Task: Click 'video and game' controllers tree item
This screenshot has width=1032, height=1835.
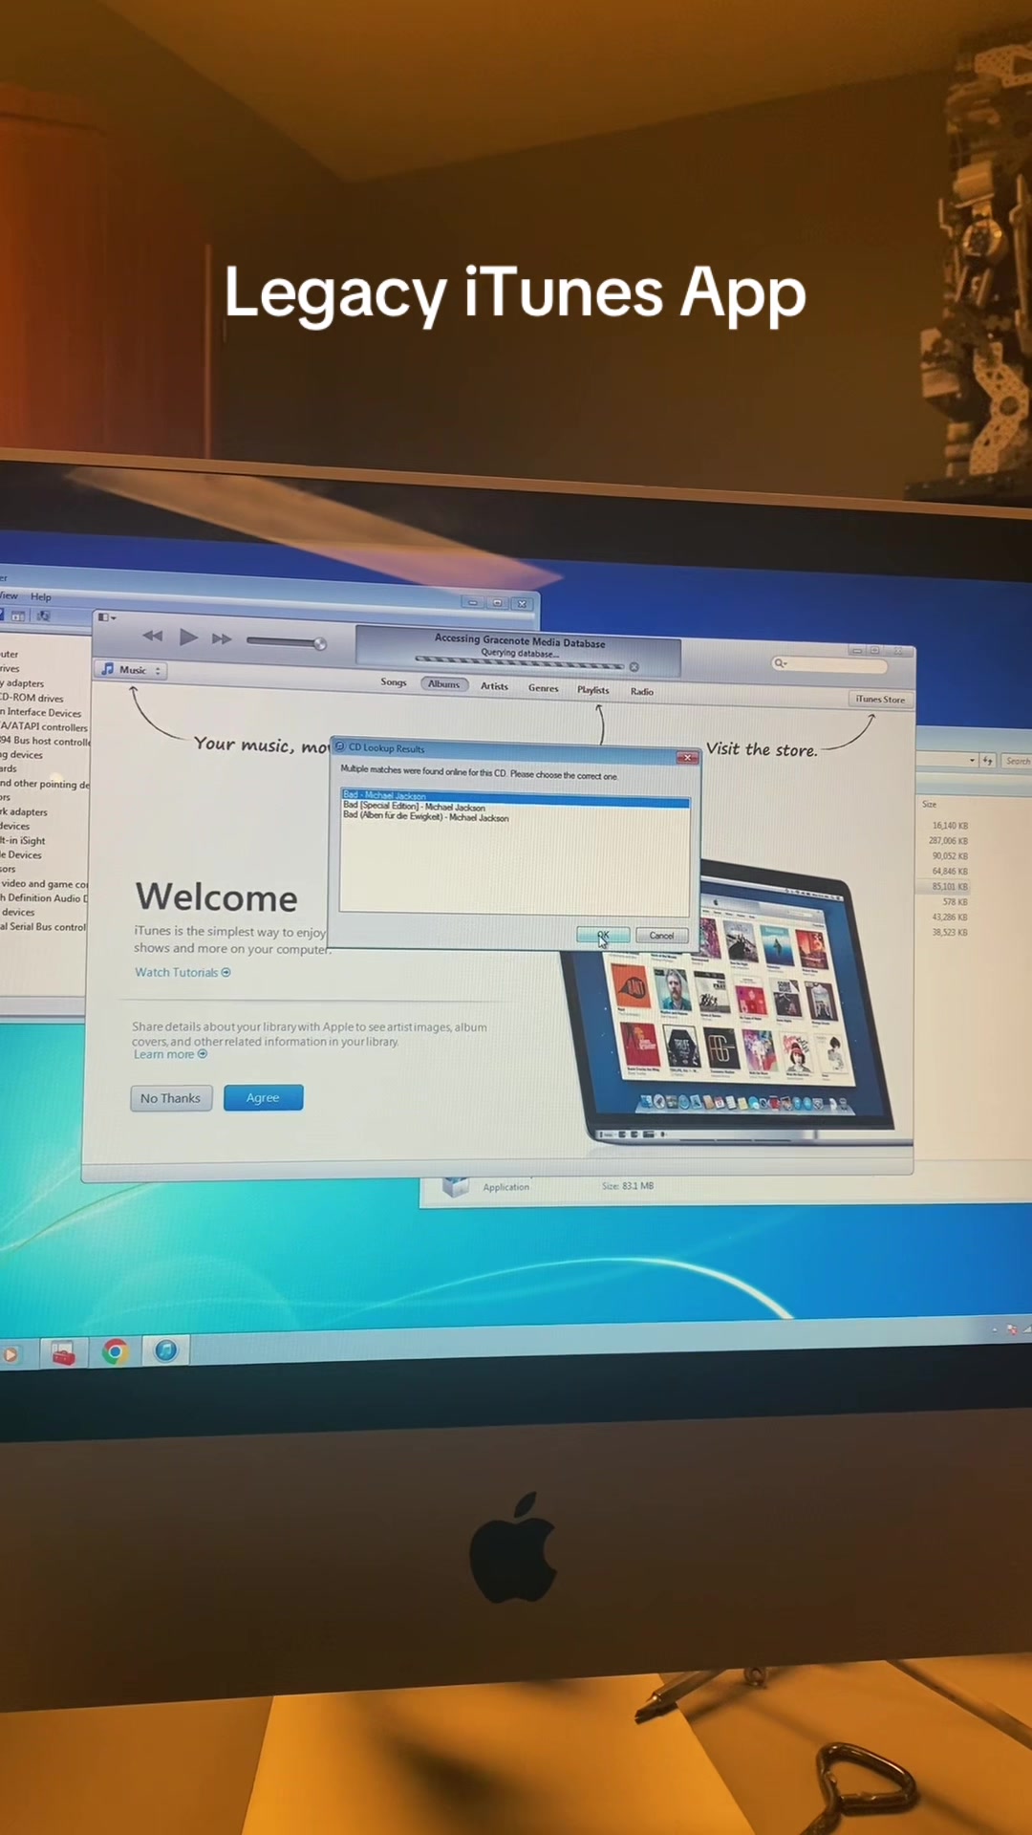Action: 44,884
